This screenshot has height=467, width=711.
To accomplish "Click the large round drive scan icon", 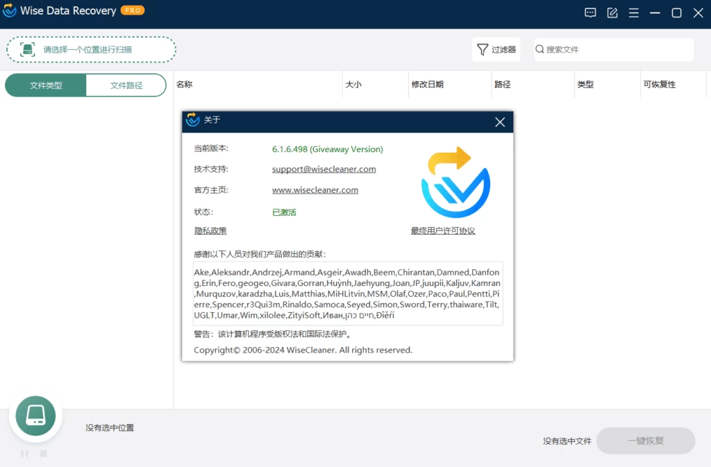I will pos(35,415).
